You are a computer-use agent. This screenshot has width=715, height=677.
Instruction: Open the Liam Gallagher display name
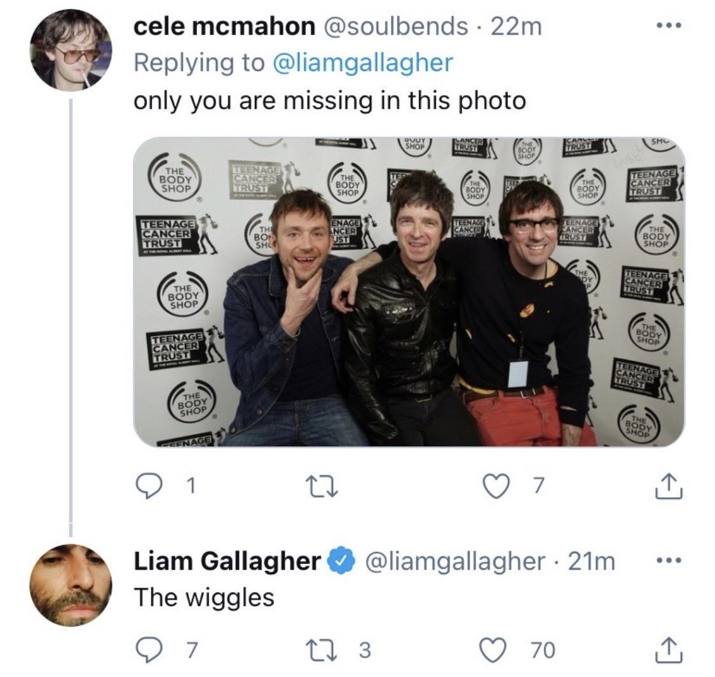[x=227, y=561]
